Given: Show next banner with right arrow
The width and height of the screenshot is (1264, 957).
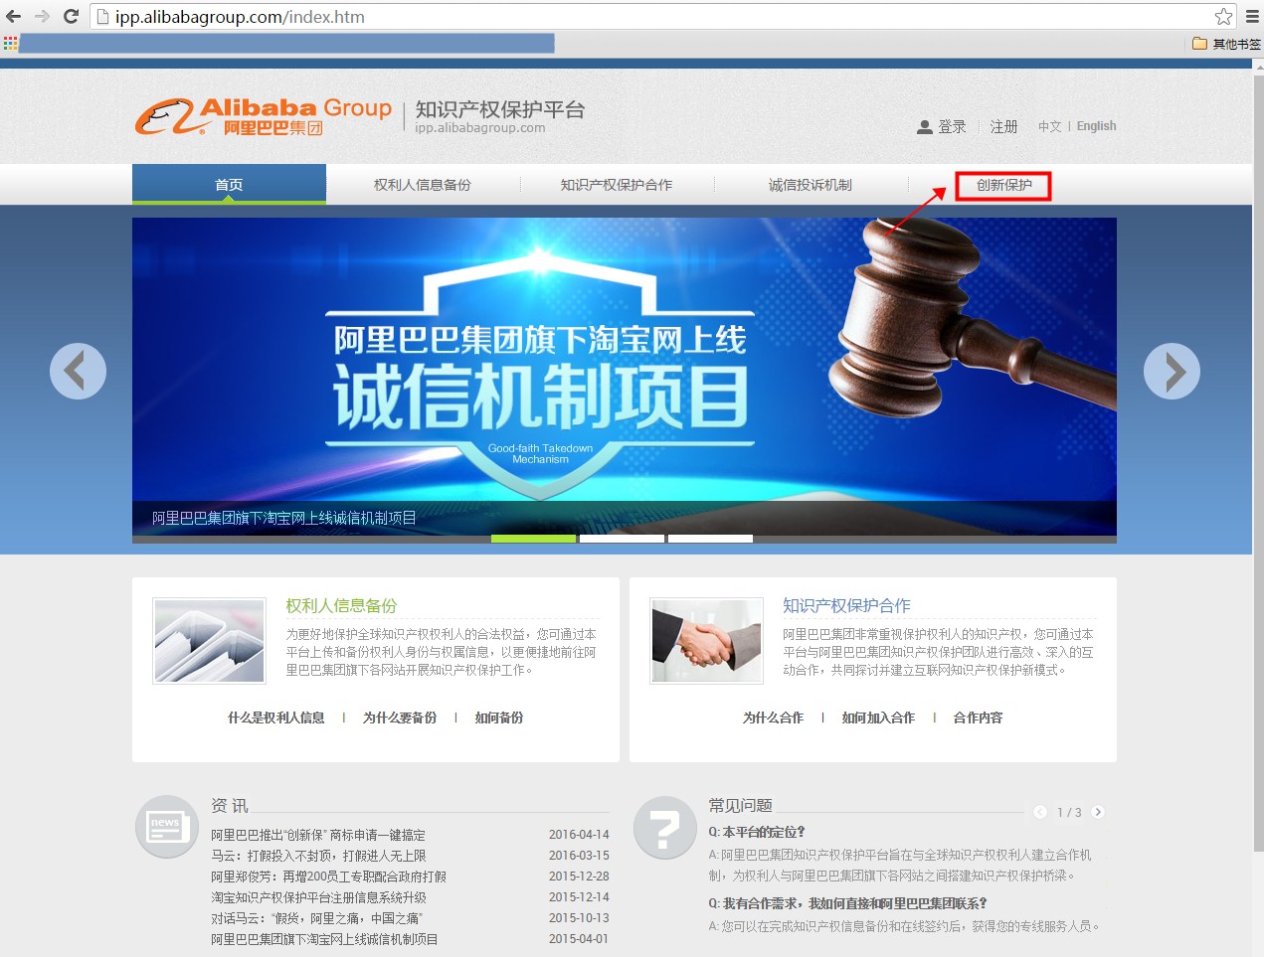Looking at the screenshot, I should click(1172, 371).
